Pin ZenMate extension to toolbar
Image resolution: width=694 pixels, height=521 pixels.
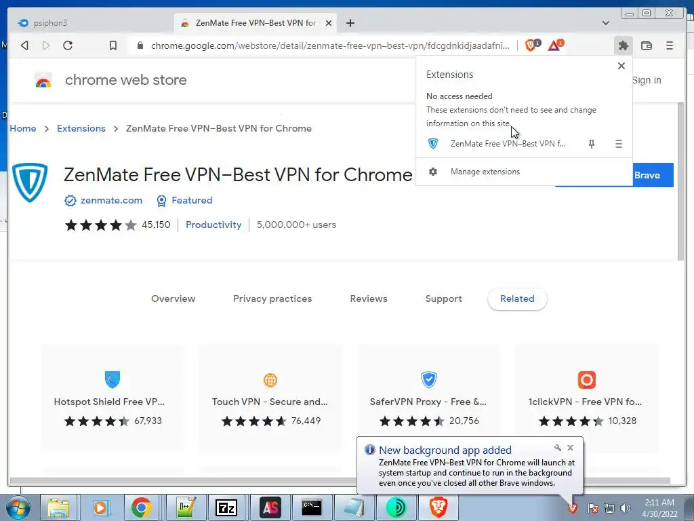pos(591,144)
